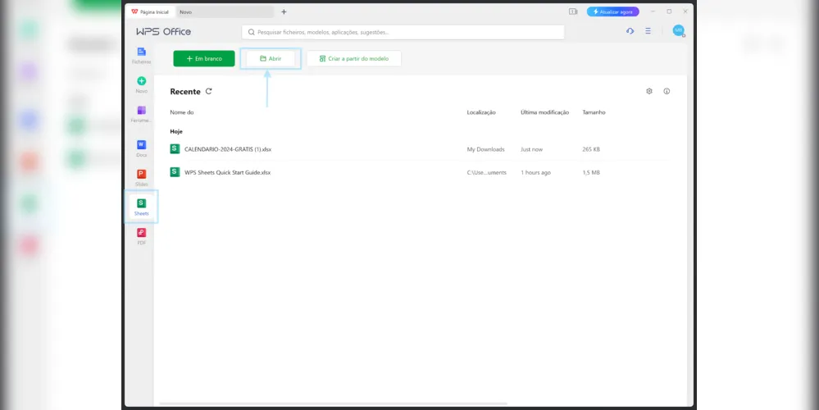Open the user account avatar
This screenshot has width=819, height=410.
678,30
